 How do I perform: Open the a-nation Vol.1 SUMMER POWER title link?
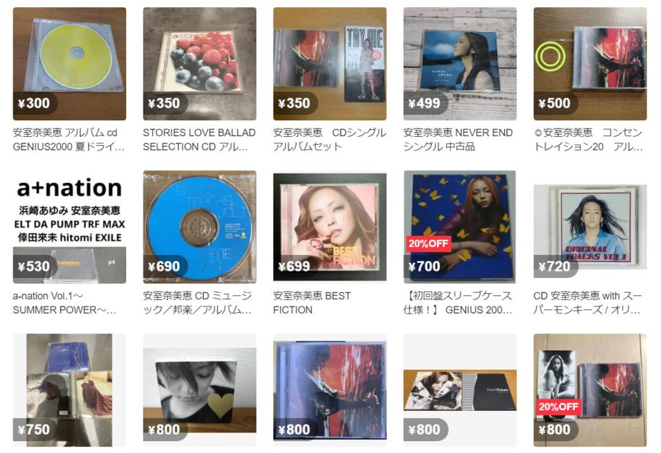click(x=65, y=303)
